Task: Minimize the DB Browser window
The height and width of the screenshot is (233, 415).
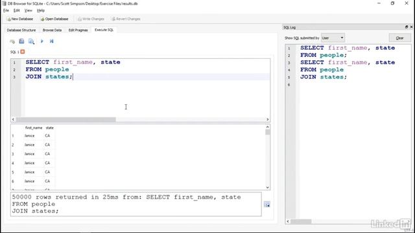Action: click(x=379, y=3)
